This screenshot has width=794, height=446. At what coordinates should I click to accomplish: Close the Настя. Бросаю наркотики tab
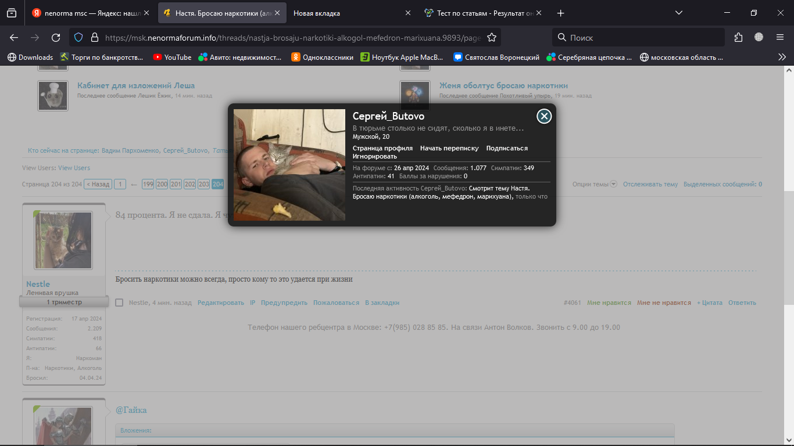click(277, 13)
